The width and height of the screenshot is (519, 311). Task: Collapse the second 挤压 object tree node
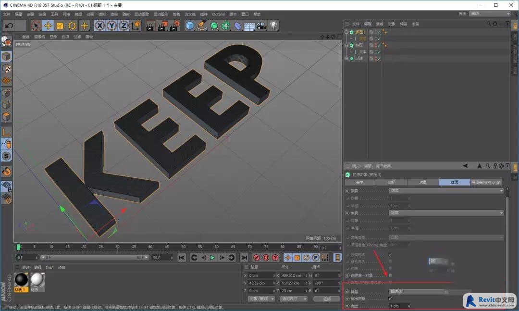[346, 45]
